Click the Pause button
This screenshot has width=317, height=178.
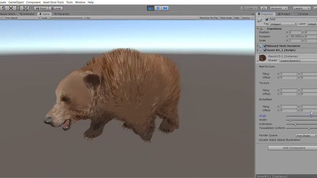158,8
